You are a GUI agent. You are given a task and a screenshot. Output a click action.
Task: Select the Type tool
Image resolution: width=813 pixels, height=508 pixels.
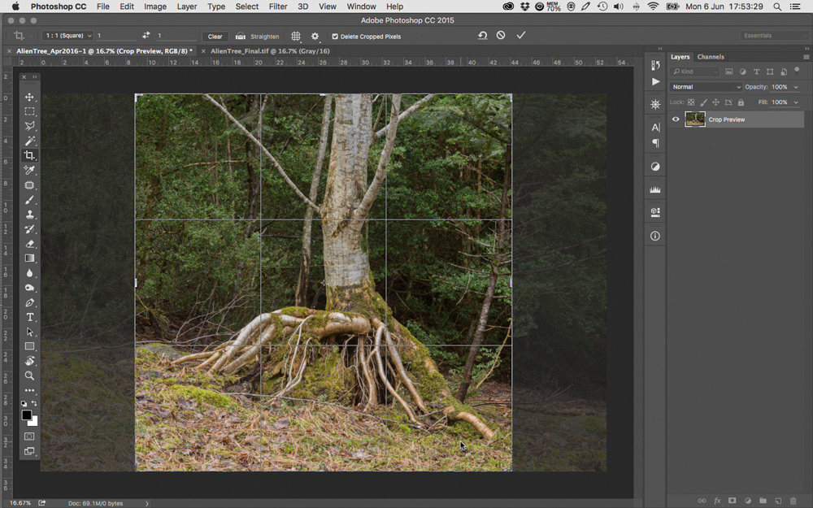tap(30, 317)
